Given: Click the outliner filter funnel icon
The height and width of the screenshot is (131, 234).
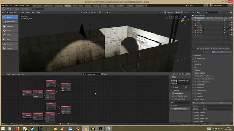Looking at the screenshot, I should [226, 13].
